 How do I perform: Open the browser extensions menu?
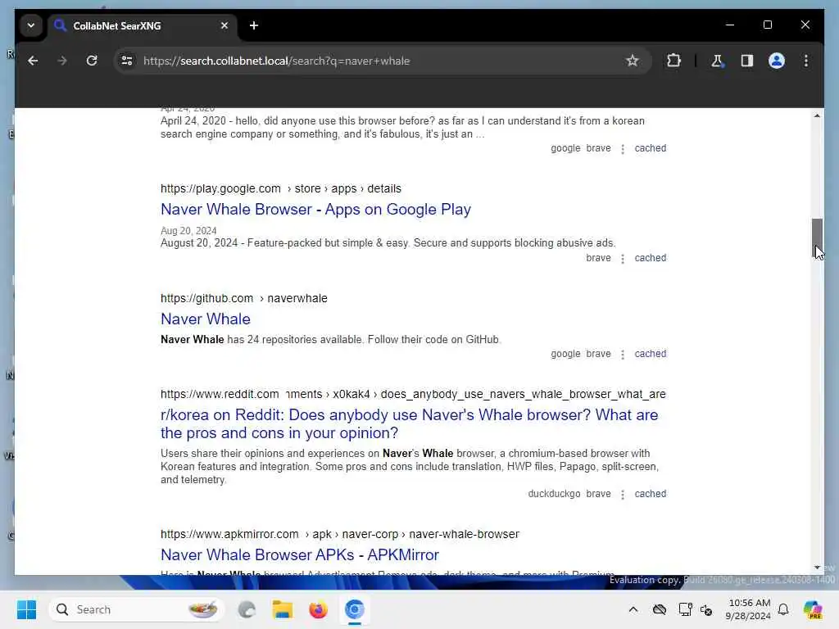(673, 61)
